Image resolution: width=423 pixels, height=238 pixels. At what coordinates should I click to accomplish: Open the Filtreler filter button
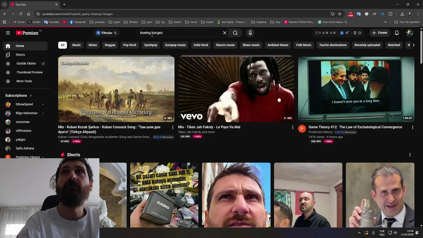[x=106, y=33]
